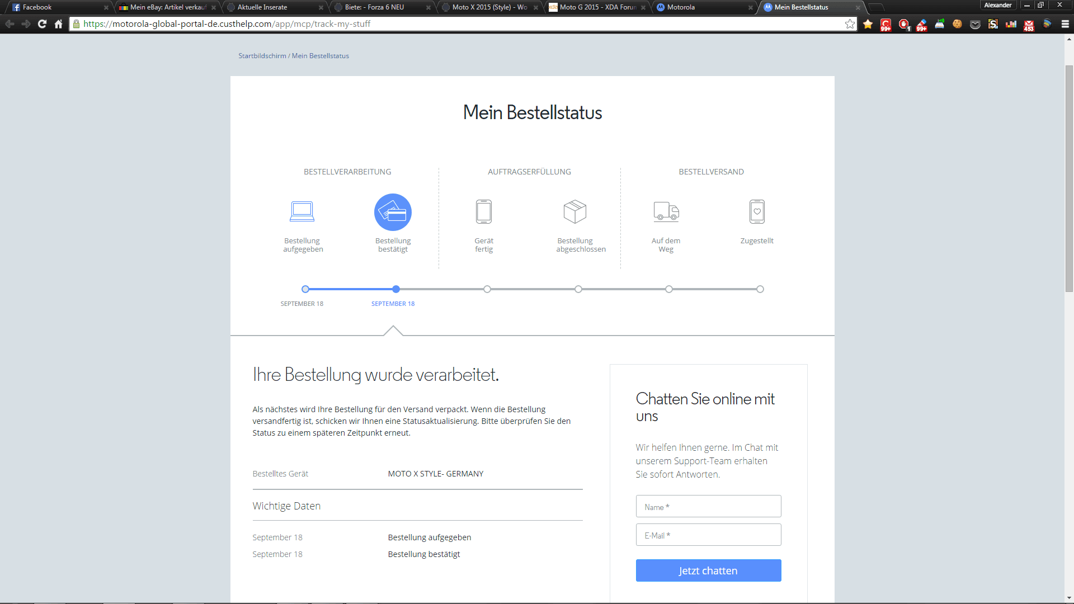Click the Alexander profile button
The width and height of the screenshot is (1074, 604).
(x=998, y=5)
